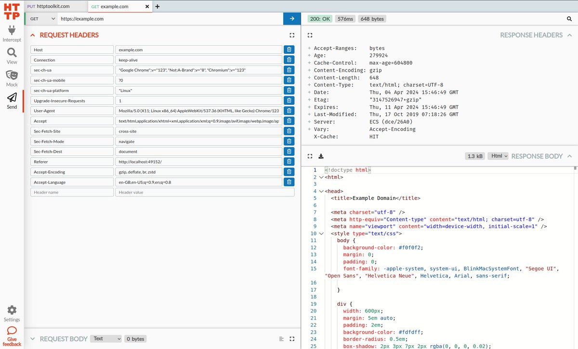This screenshot has width=578, height=349.
Task: Click the HTTP Toolkit logo
Action: [x=12, y=11]
